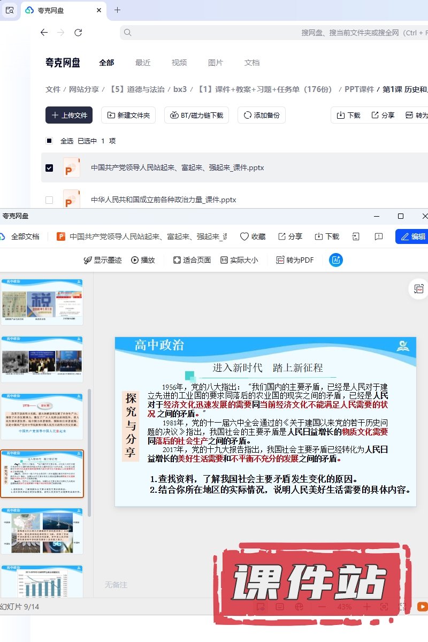Go to PPT课件 breadcrumb folder
The image size is (428, 642).
(359, 89)
